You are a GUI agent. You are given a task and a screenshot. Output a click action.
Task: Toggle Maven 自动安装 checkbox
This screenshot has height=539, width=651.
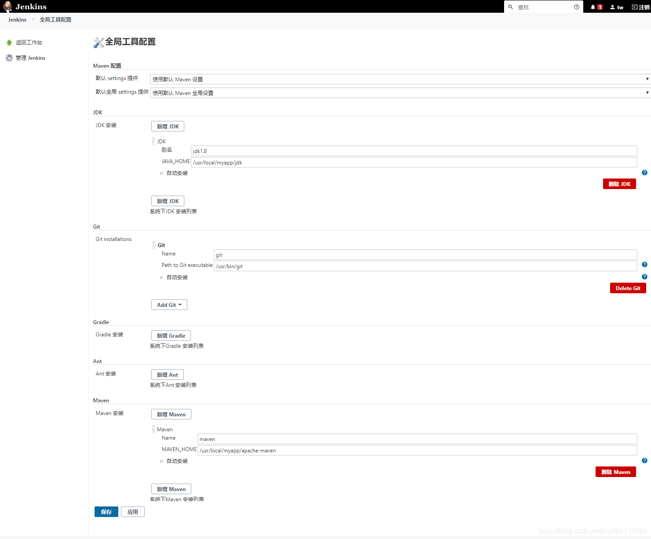click(x=161, y=461)
